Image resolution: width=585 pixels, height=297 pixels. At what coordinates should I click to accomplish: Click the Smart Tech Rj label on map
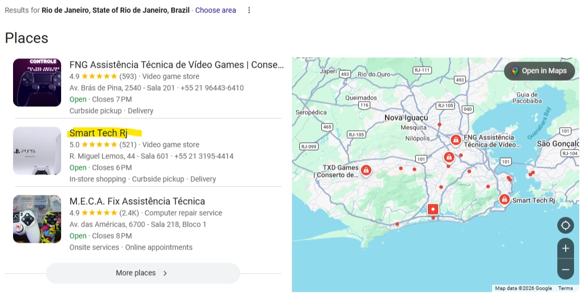[x=533, y=201]
